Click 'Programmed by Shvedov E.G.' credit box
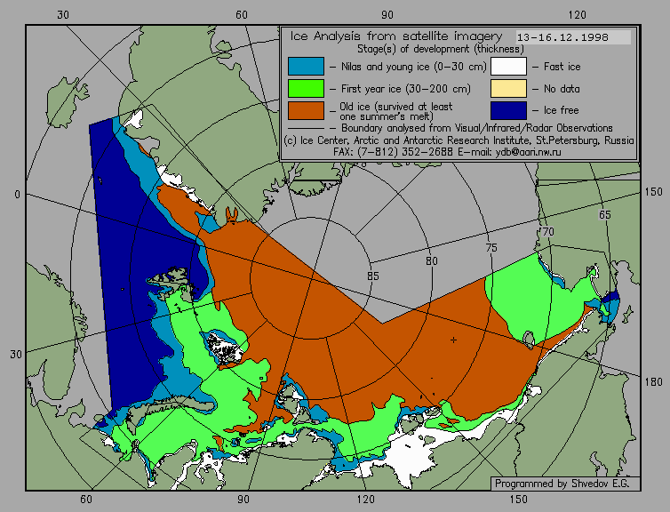Screen dimensions: 670x512 (x=565, y=484)
